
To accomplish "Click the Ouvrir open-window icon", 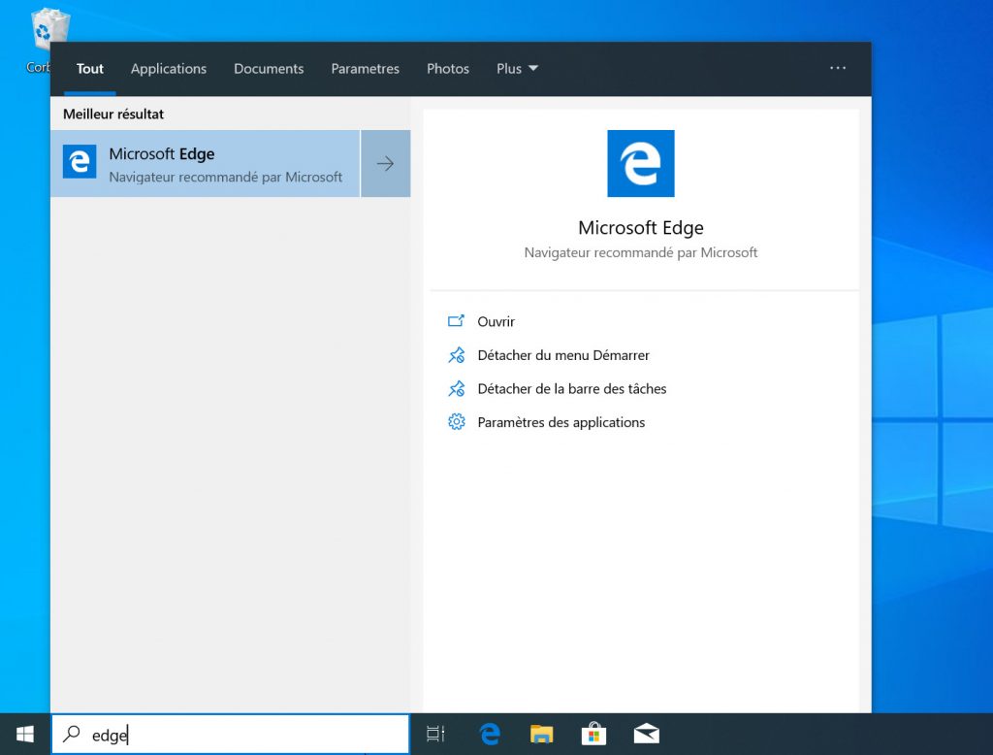I will pos(456,321).
